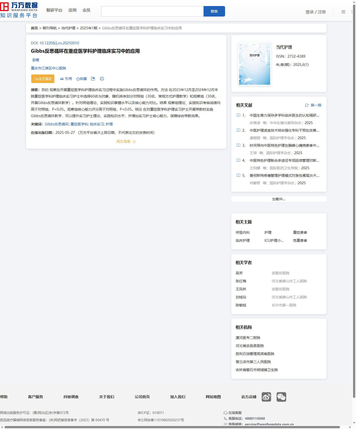This screenshot has height=429, width=356.
Task: Click related institution 吉林省磐石市明城镇卫生院
Action: click(x=257, y=370)
